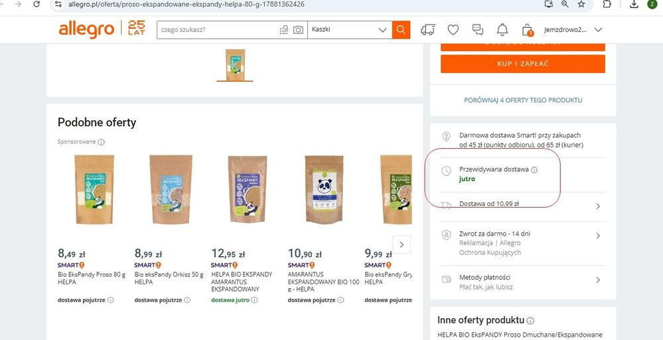Click delivery truck icon in header

coord(428,30)
